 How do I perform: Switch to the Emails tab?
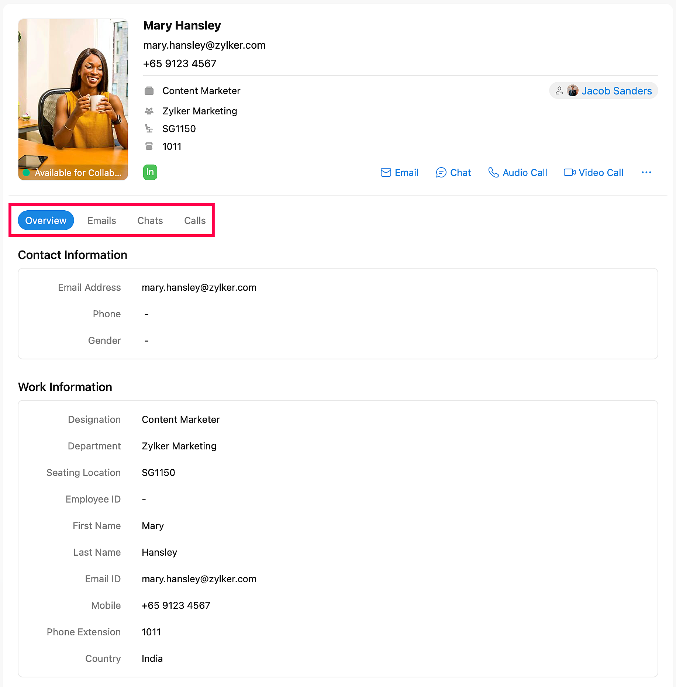click(x=102, y=220)
